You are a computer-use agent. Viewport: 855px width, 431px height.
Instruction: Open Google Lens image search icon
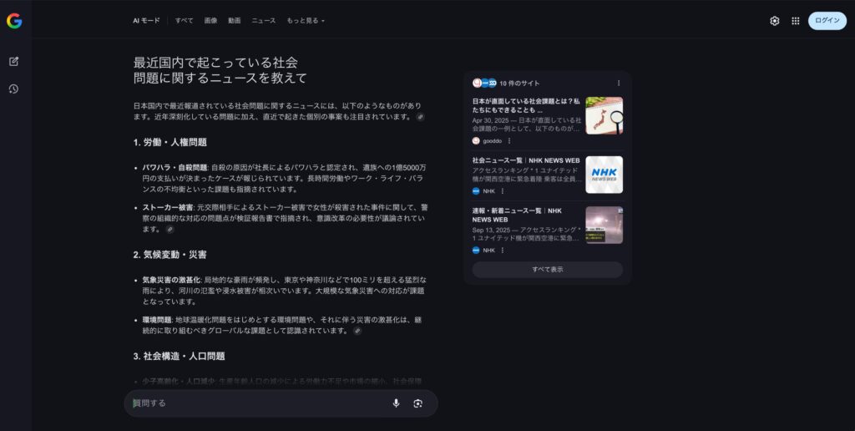(x=417, y=403)
